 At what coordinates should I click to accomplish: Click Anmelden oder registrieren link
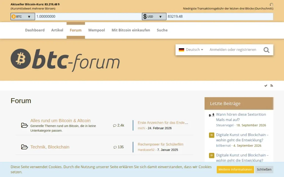point(233,50)
